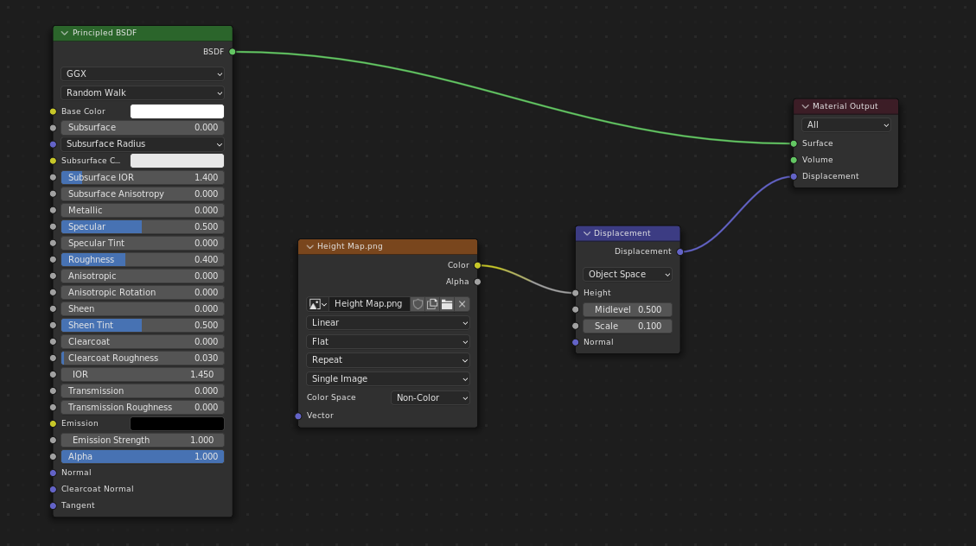Open image file with the folder icon

coord(447,304)
